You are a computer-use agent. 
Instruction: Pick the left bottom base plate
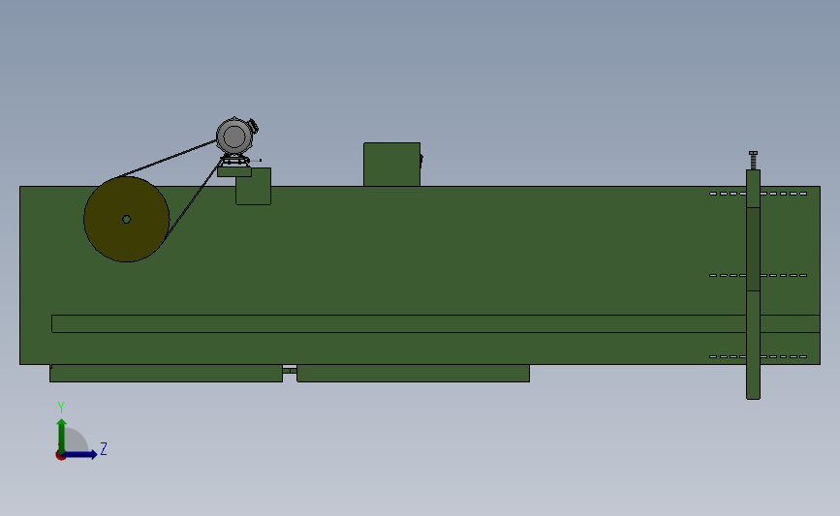pyautogui.click(x=166, y=373)
